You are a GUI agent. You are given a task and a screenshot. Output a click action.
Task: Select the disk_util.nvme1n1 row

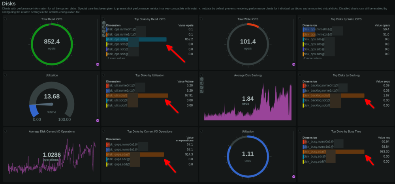[150, 90]
